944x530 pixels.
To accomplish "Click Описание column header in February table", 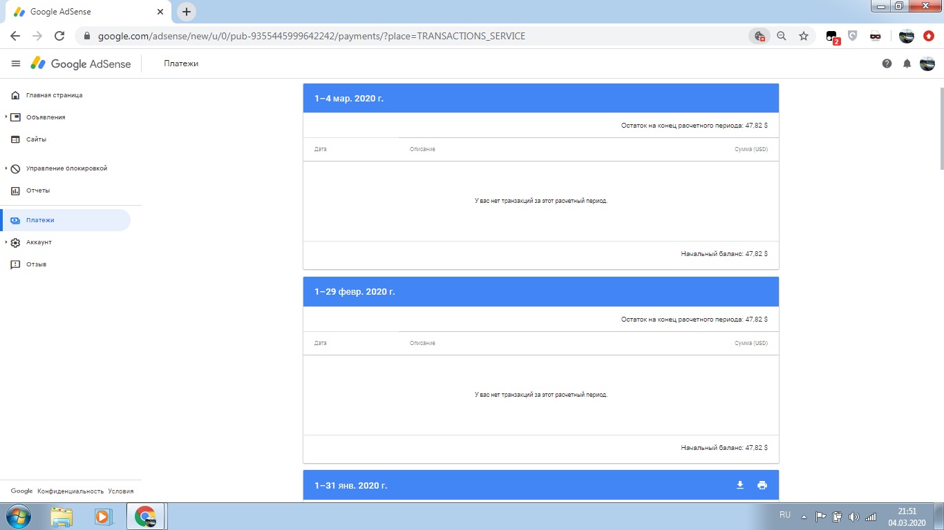I will (422, 343).
